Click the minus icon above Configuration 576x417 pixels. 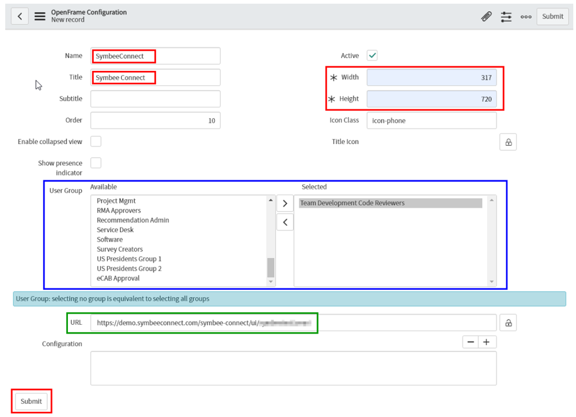(x=471, y=342)
